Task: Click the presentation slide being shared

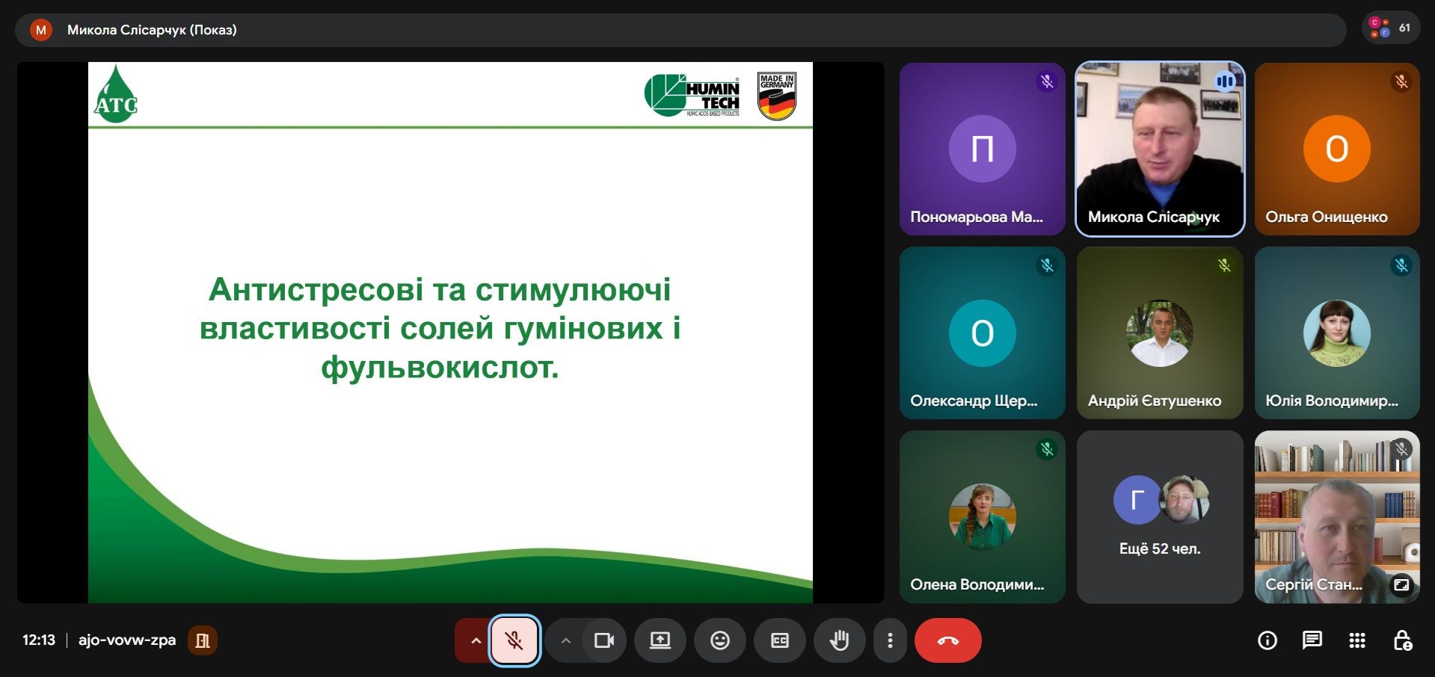Action: click(450, 333)
